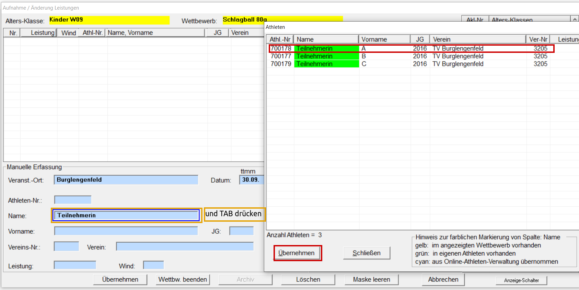The image size is (579, 290).
Task: Click the Abbrechen button
Action: [x=443, y=279]
